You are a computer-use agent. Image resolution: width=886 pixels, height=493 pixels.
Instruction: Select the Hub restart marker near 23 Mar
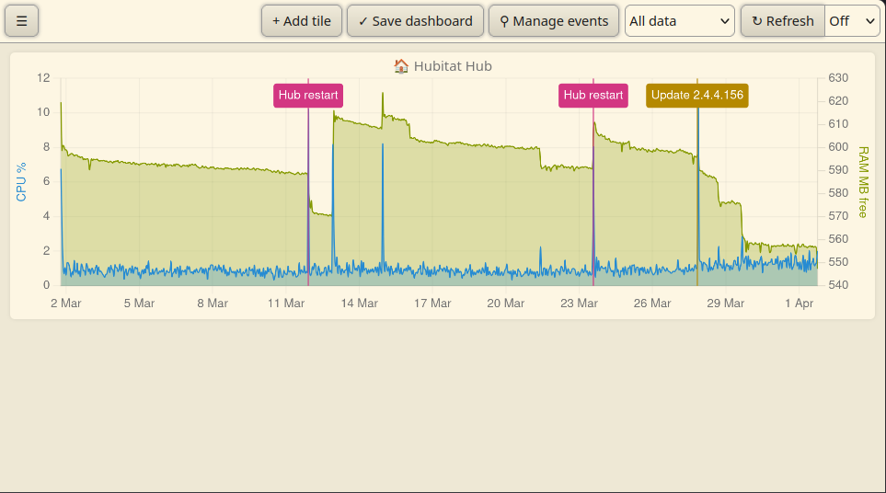pyautogui.click(x=593, y=95)
